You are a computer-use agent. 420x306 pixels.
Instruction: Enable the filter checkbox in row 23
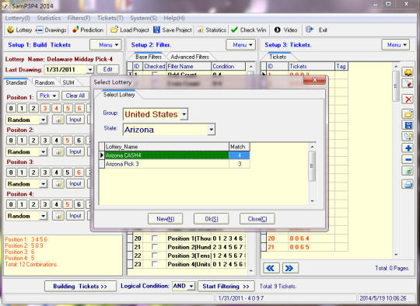155,264
